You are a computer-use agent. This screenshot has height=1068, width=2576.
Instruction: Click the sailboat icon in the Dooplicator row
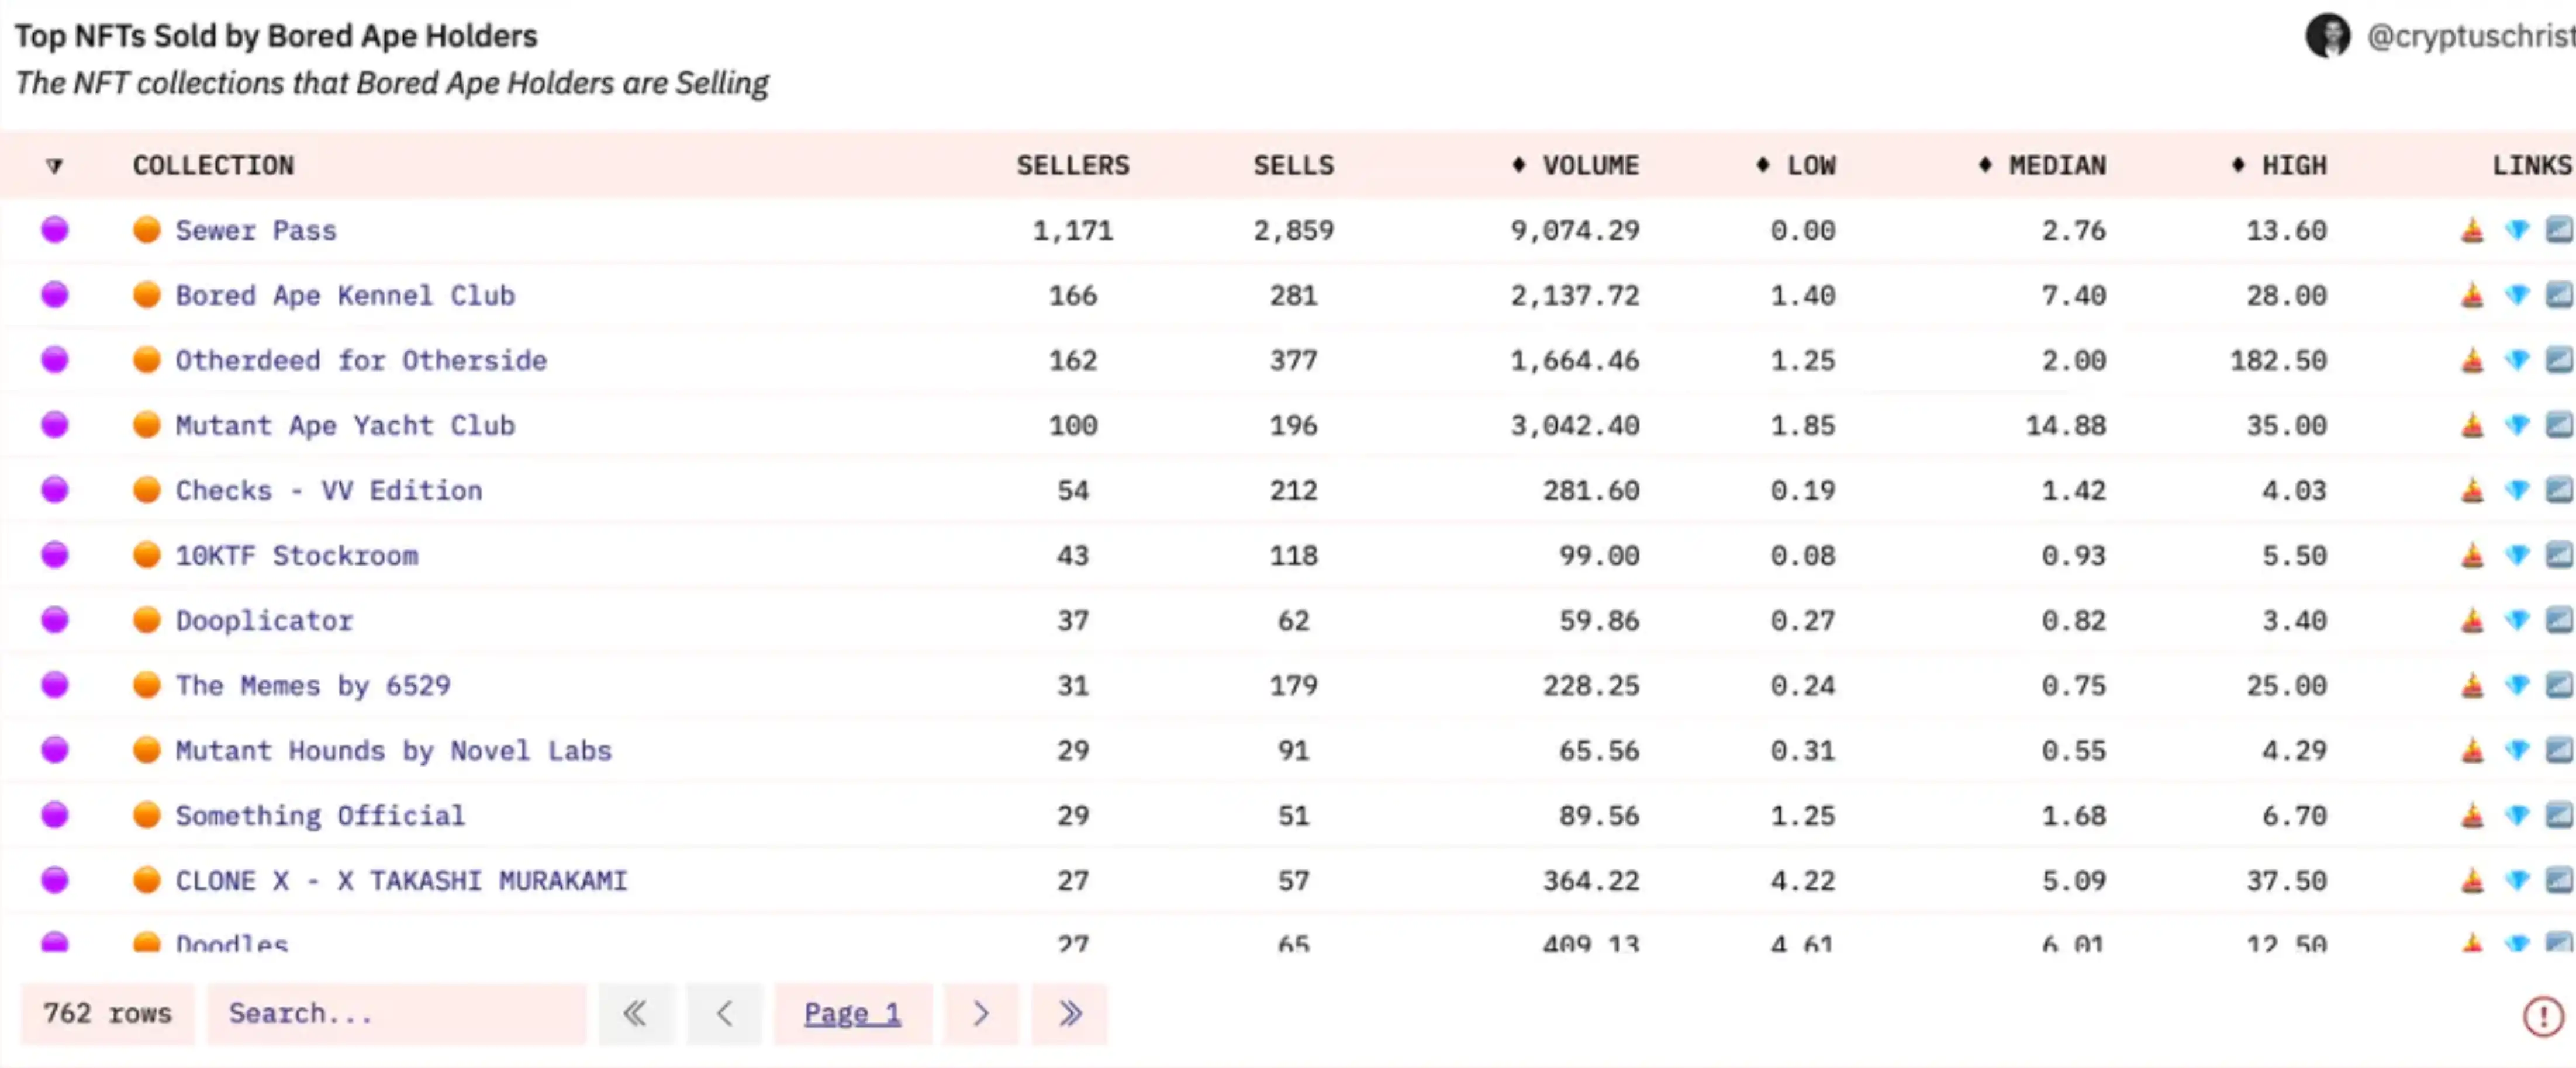[2472, 620]
